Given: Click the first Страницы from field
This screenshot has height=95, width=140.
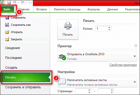Looking at the screenshot, I should pyautogui.click(x=81, y=91).
